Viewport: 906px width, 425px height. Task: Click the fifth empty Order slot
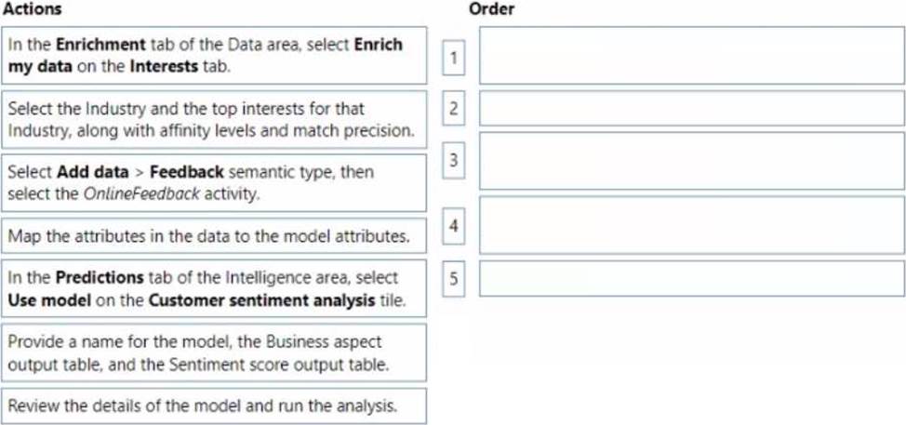click(692, 278)
